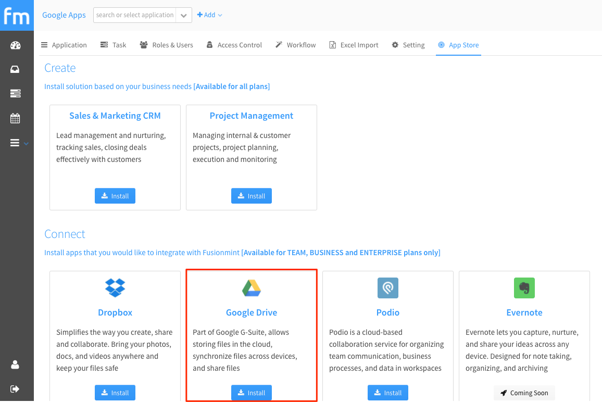The height and width of the screenshot is (402, 602).
Task: Open the user profile icon in sidebar
Action: click(15, 365)
